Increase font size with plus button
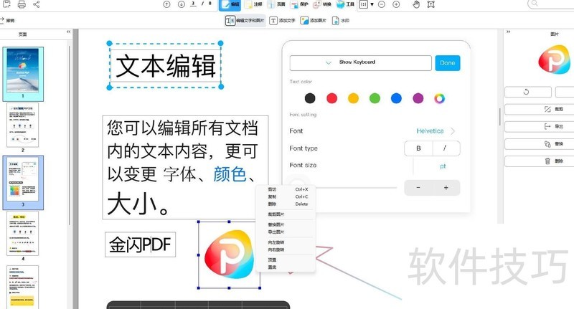The image size is (574, 309). (446, 188)
